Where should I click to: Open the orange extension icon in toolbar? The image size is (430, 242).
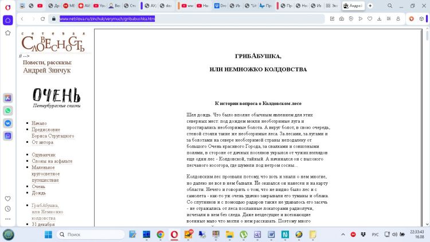(411, 19)
